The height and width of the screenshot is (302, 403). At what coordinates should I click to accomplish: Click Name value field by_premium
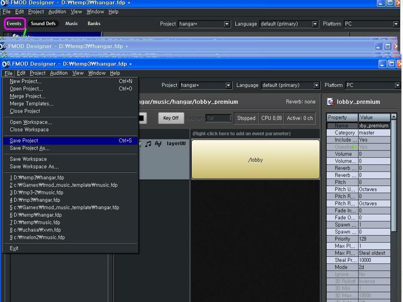(x=374, y=126)
